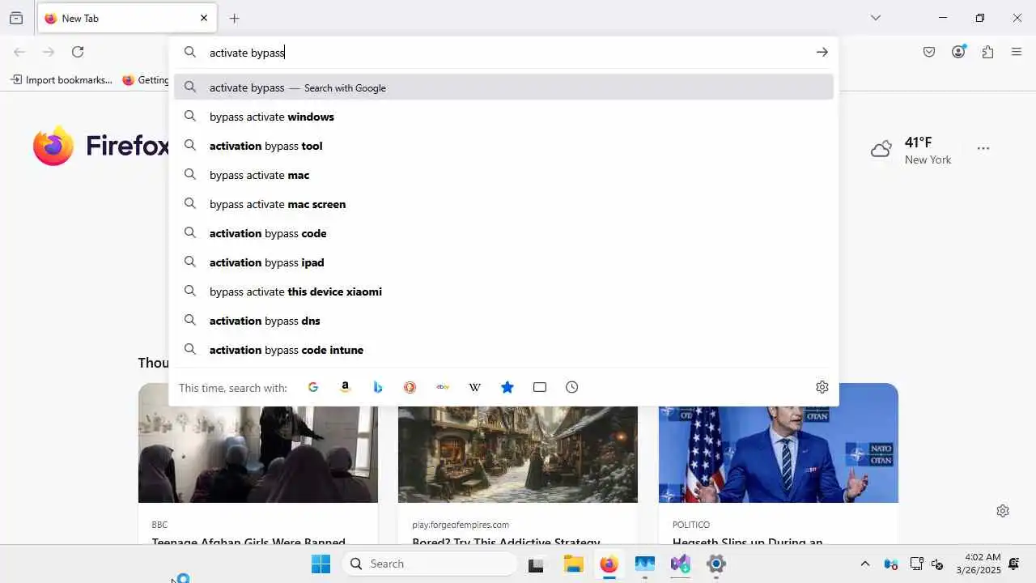Viewport: 1036px width, 583px height.
Task: Open the clock showing 4:02 AM
Action: click(x=978, y=564)
